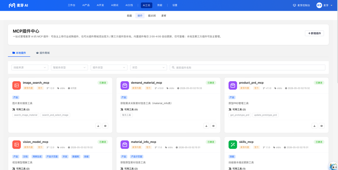Click the 插件商城 crown icon

click(x=37, y=53)
